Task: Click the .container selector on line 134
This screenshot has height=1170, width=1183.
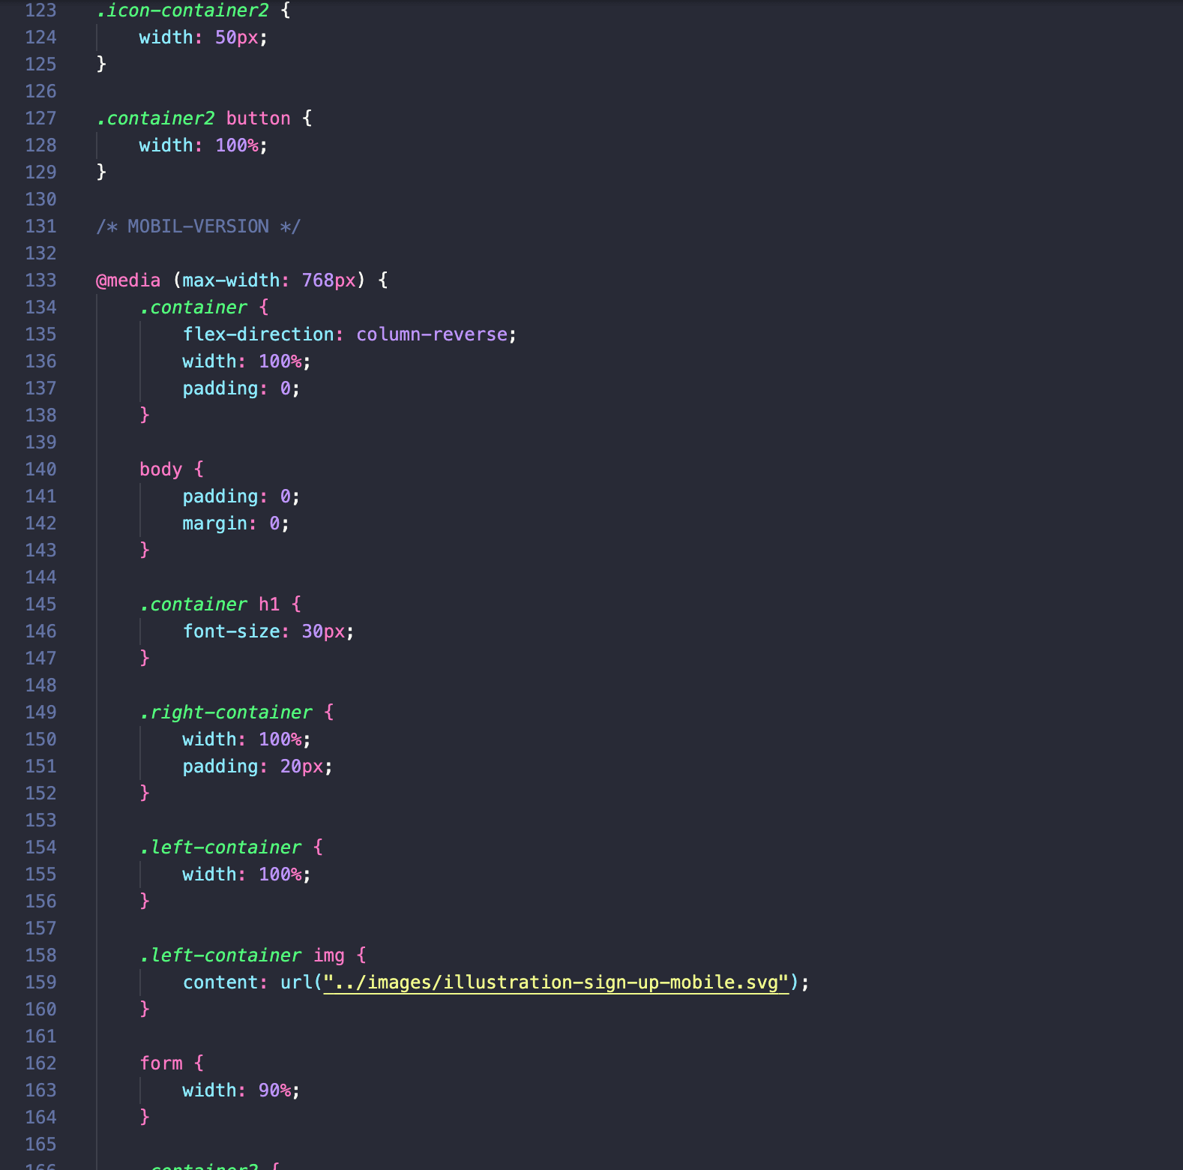Action: pos(193,307)
